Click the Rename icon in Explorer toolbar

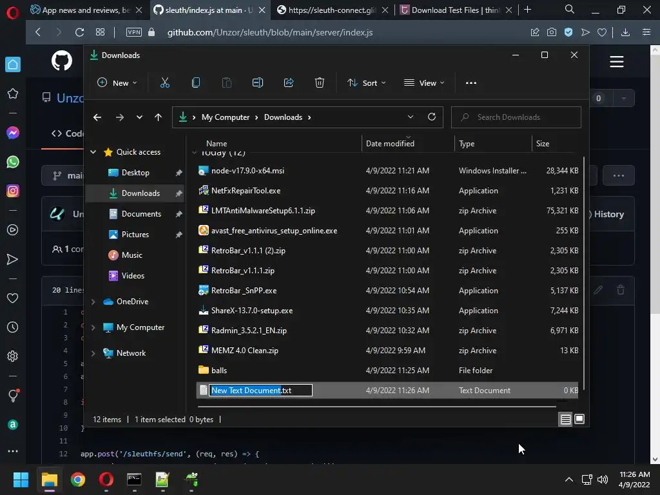[258, 83]
